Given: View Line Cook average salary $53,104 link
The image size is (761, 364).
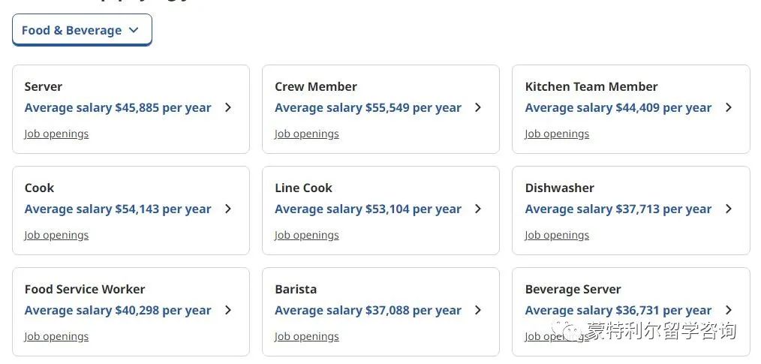Looking at the screenshot, I should [368, 209].
